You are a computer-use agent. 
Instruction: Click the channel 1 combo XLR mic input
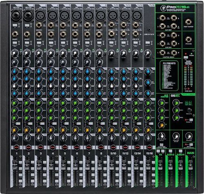click(16, 15)
